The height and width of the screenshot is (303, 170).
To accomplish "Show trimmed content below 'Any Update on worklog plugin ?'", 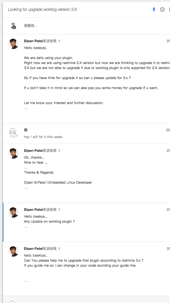I will [x=26, y=227].
